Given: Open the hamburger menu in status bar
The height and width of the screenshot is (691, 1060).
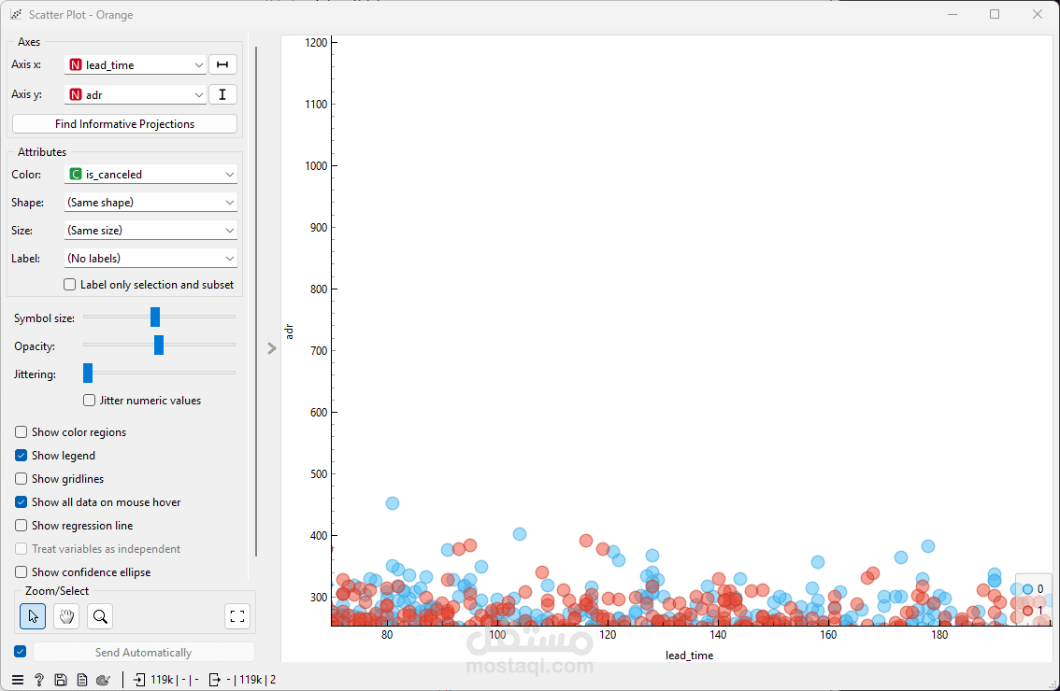Looking at the screenshot, I should coord(18,680).
